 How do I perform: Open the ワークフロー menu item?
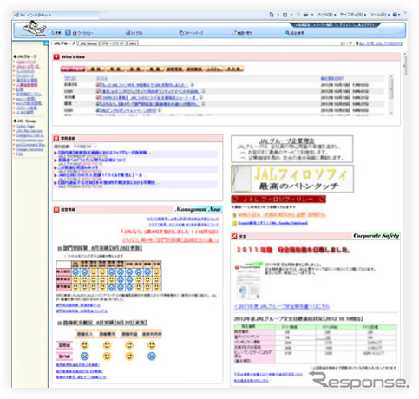pos(82,33)
